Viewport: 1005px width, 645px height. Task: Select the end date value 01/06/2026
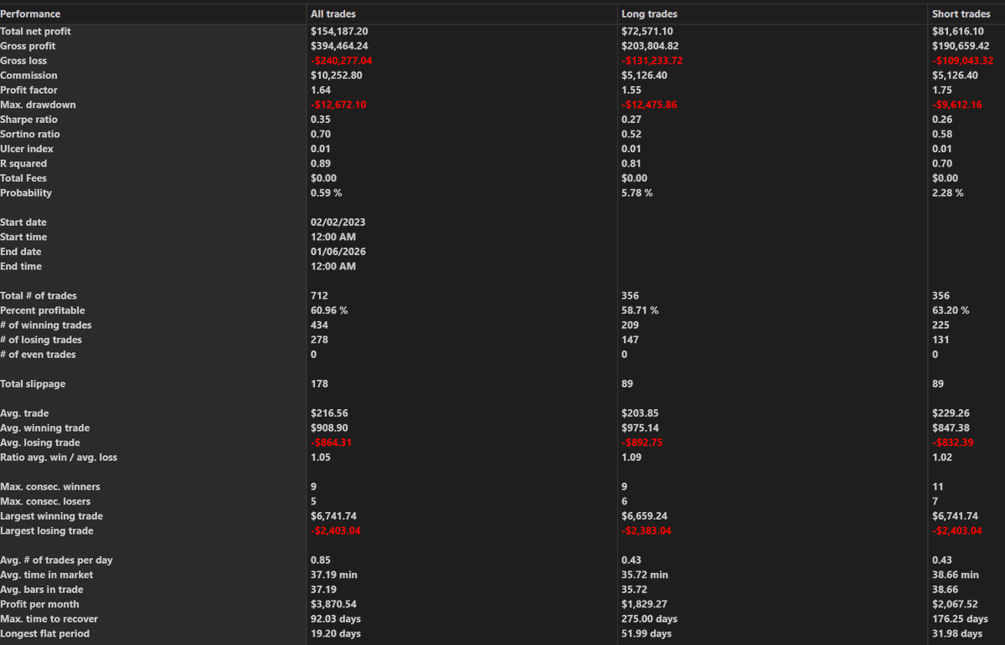point(338,251)
